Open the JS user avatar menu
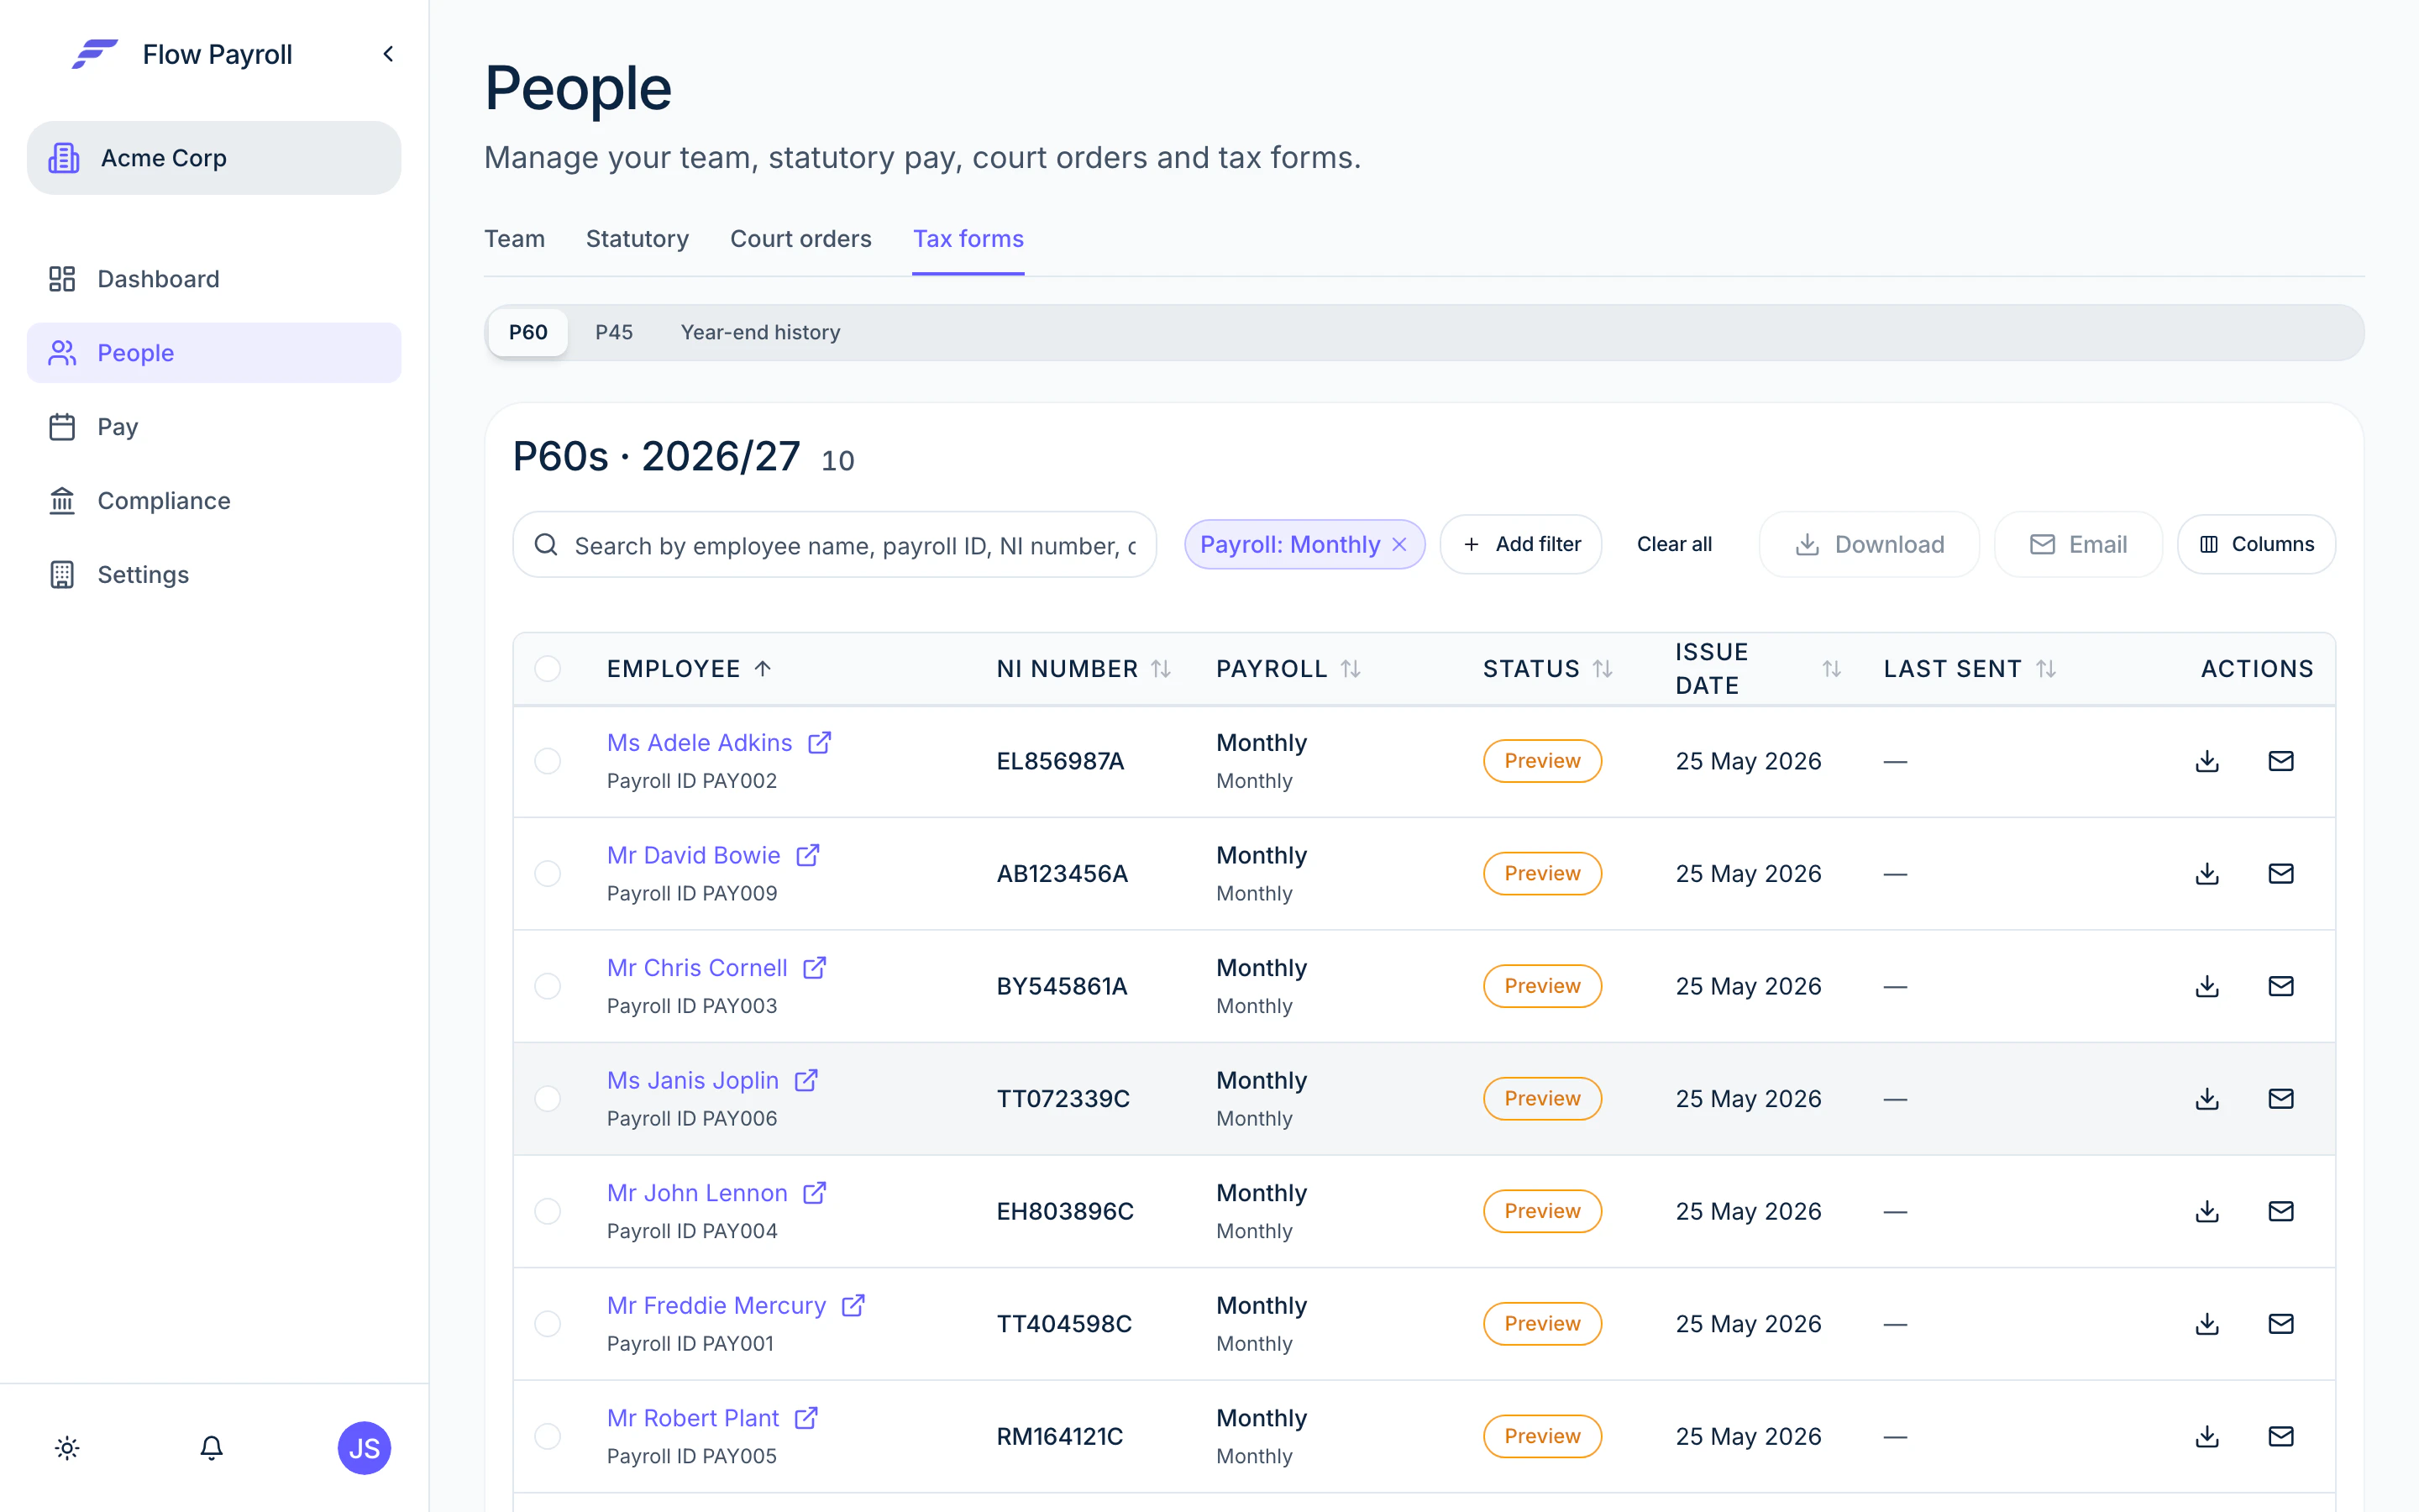Image resolution: width=2419 pixels, height=1512 pixels. [x=364, y=1448]
